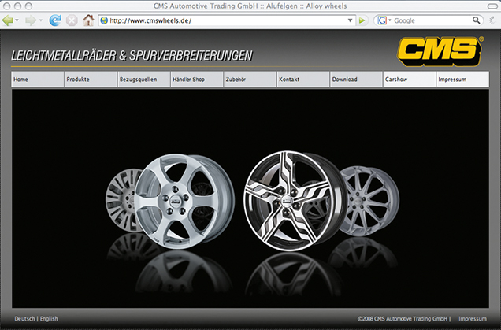This screenshot has width=501, height=330.
Task: Switch language to English in footer
Action: click(x=49, y=319)
